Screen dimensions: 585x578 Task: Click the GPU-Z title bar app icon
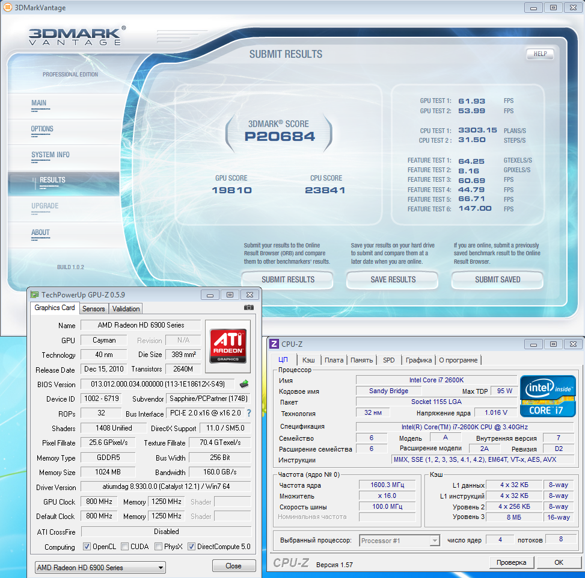point(35,294)
